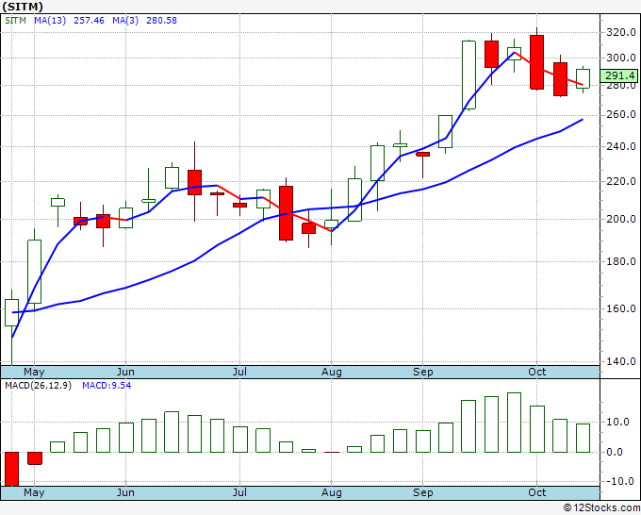Click the 180.0 price axis label
The image size is (641, 515).
pos(620,261)
